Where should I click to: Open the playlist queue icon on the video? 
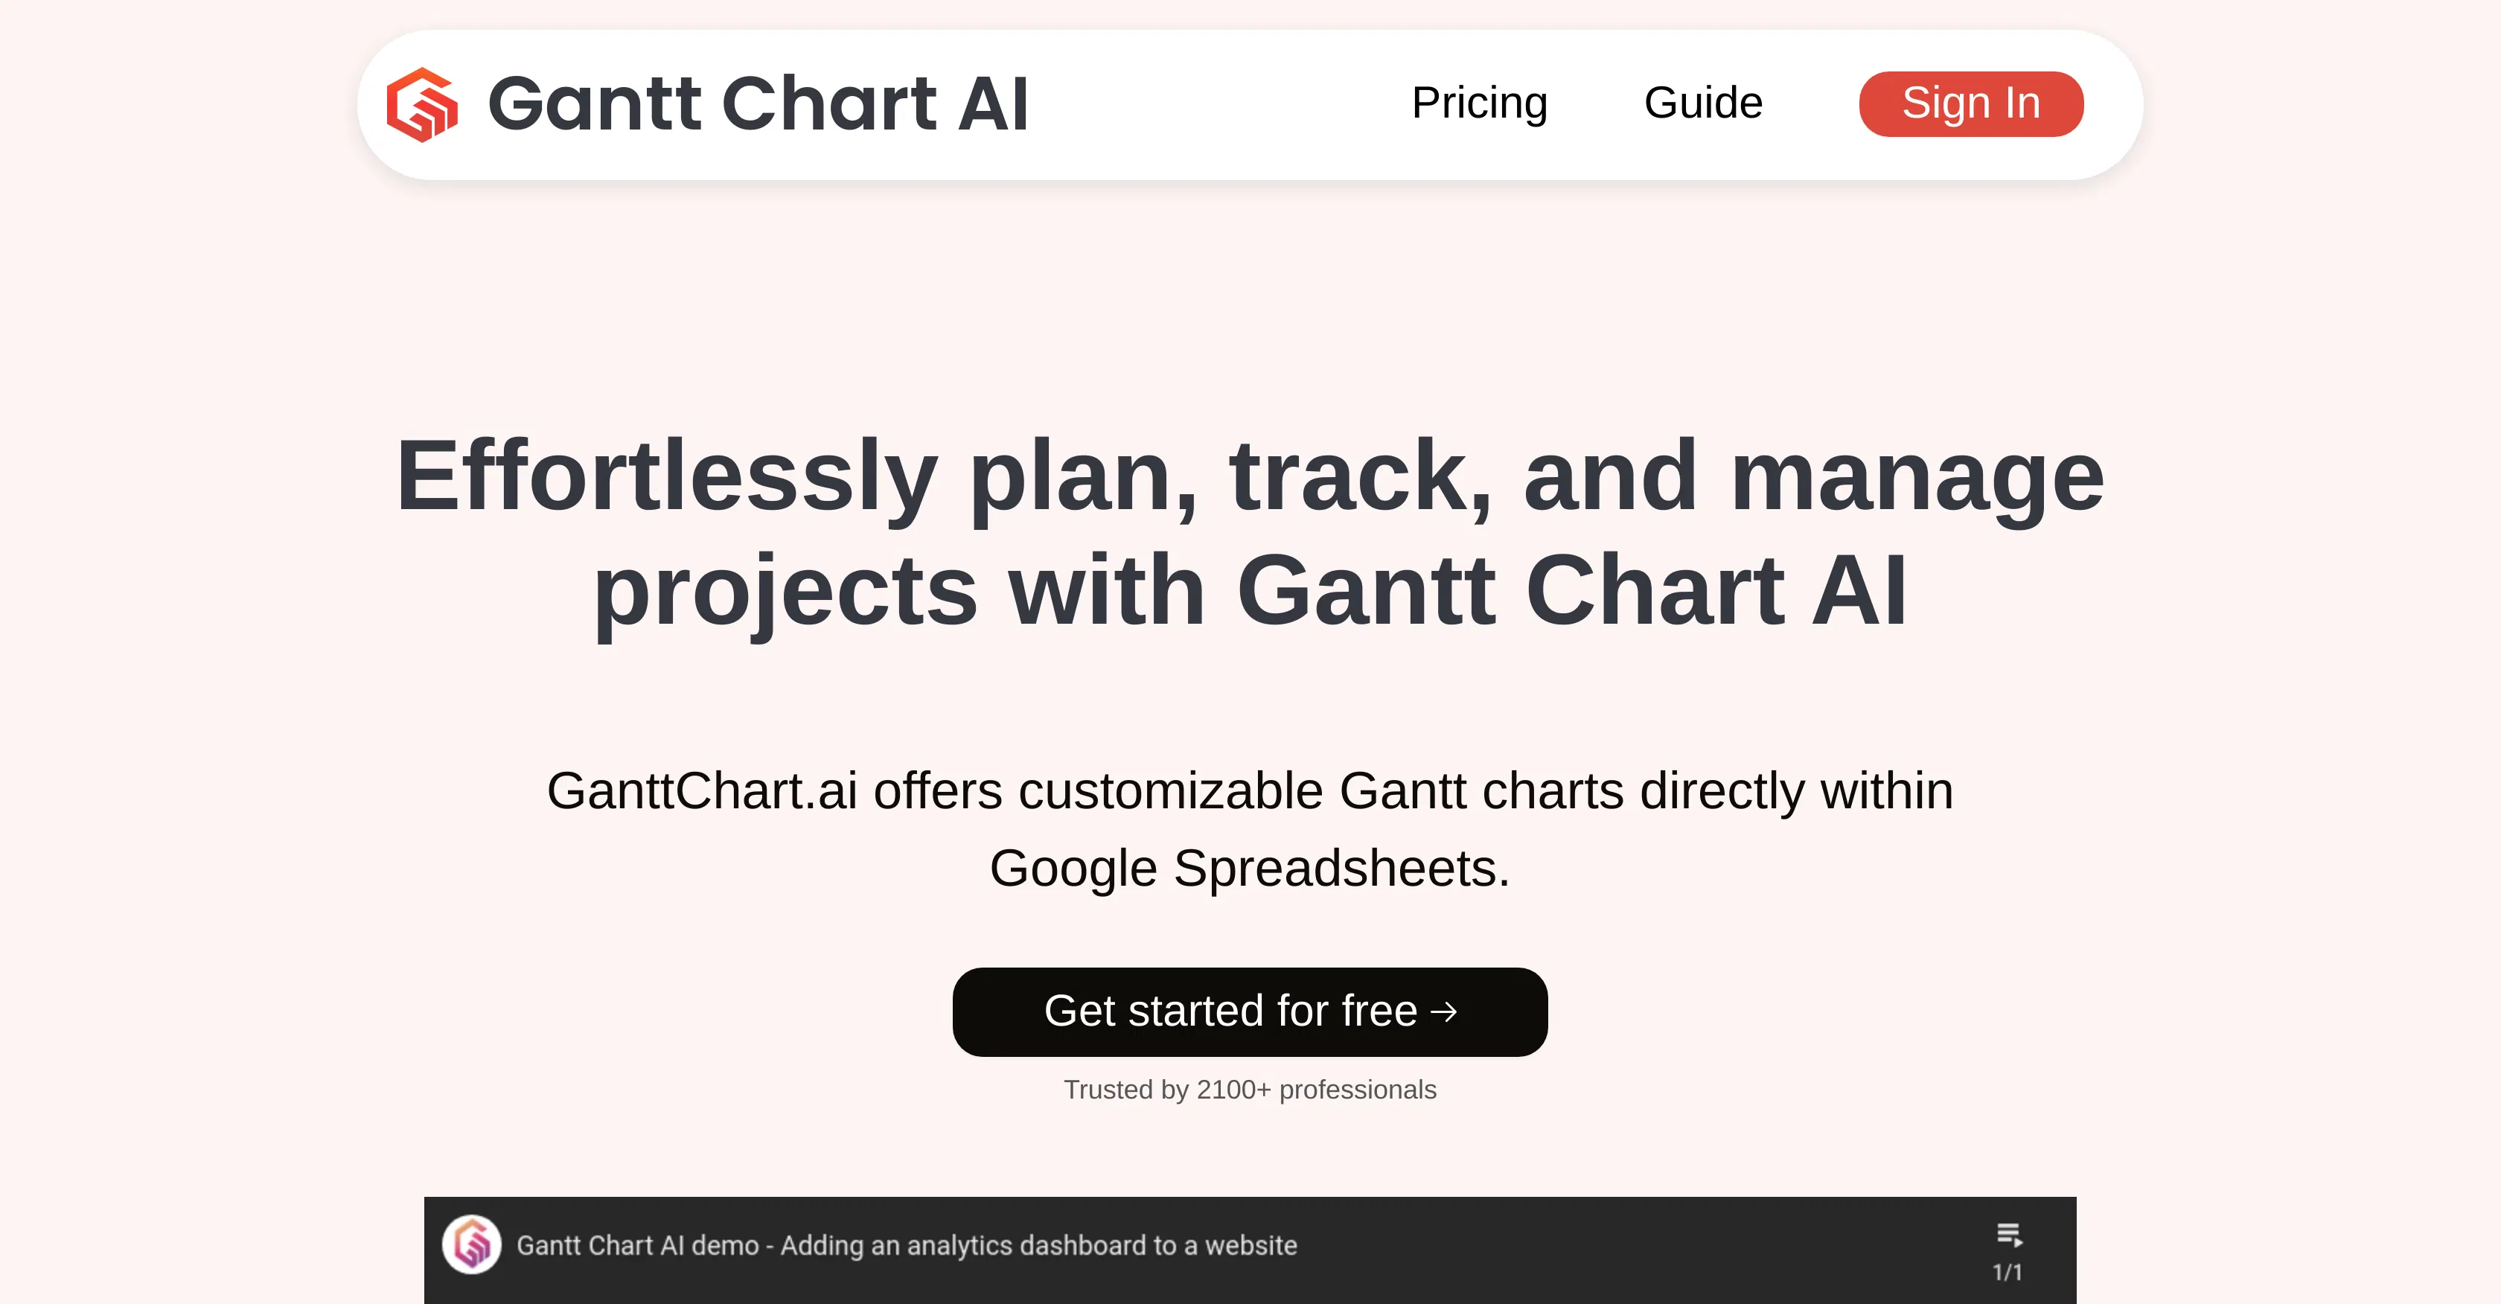tap(2010, 1233)
